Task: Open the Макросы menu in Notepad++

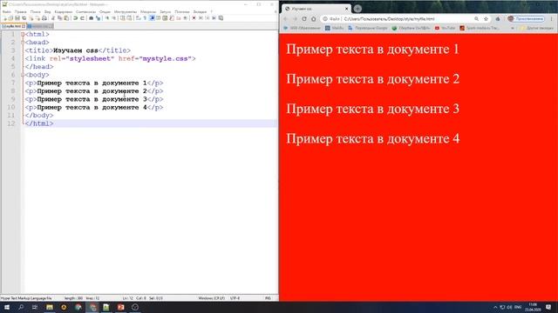Action: tap(148, 11)
